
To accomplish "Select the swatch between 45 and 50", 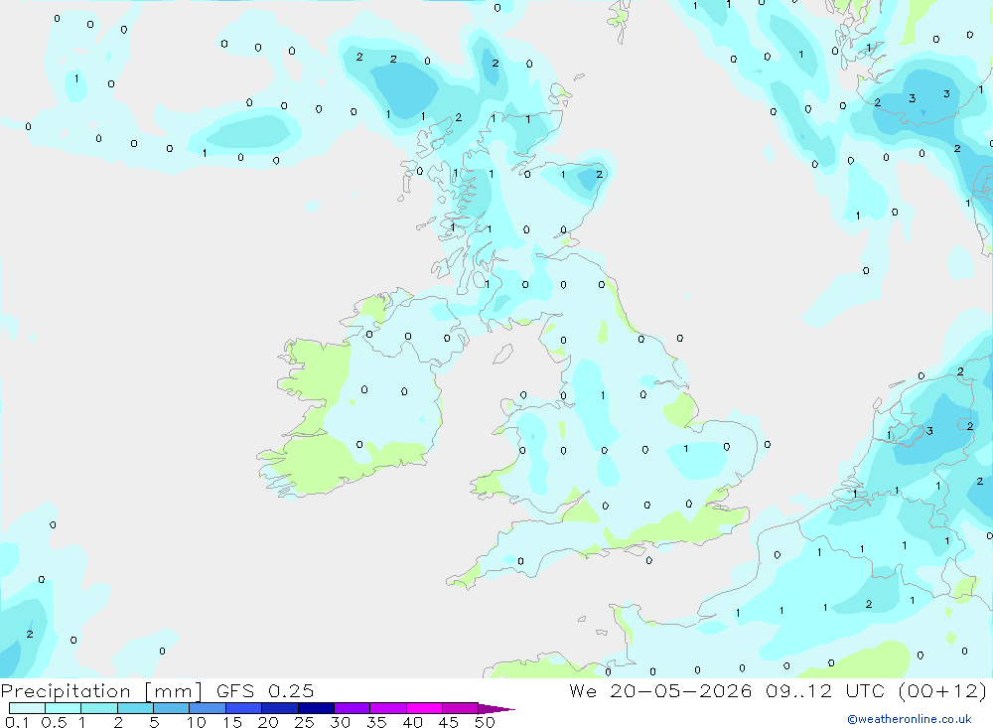I will point(461,708).
